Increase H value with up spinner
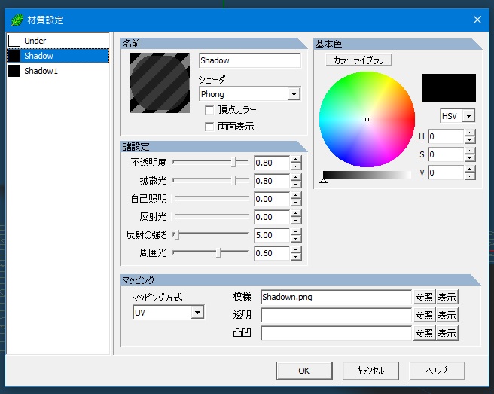Screen dimensions: 494x394 click(x=470, y=133)
